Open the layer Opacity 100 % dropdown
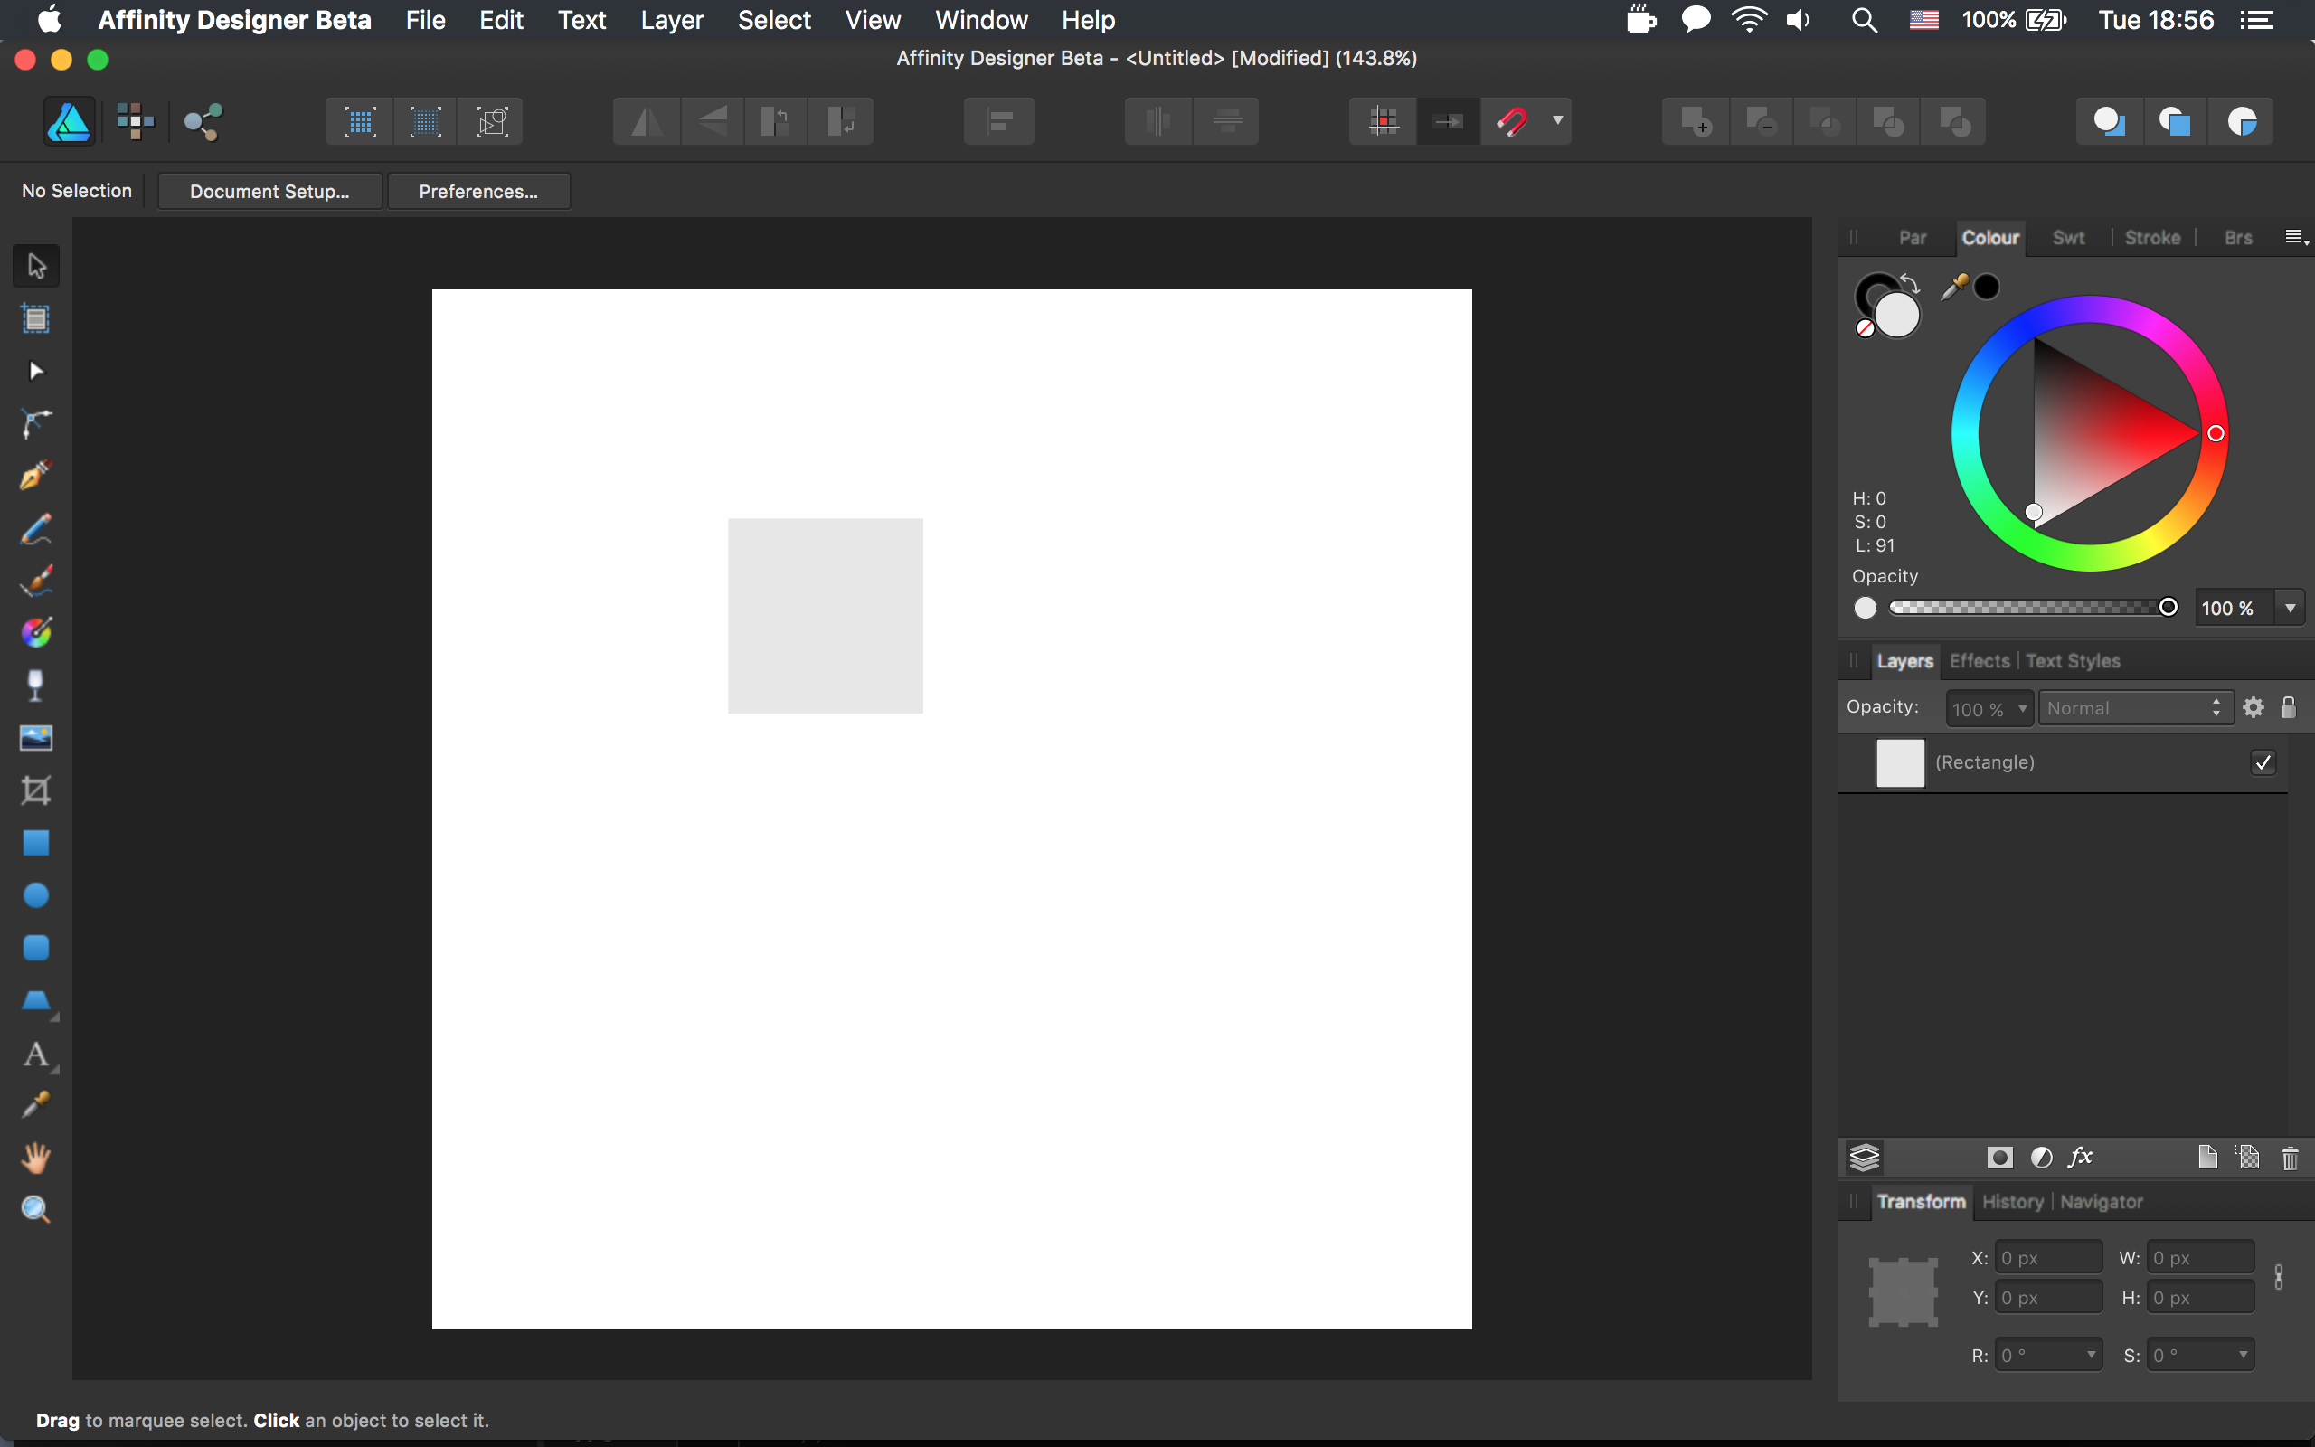The width and height of the screenshot is (2315, 1447). [x=2022, y=709]
